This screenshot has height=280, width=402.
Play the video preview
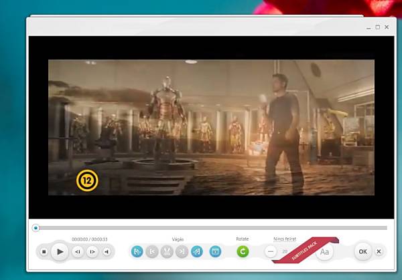(x=60, y=252)
